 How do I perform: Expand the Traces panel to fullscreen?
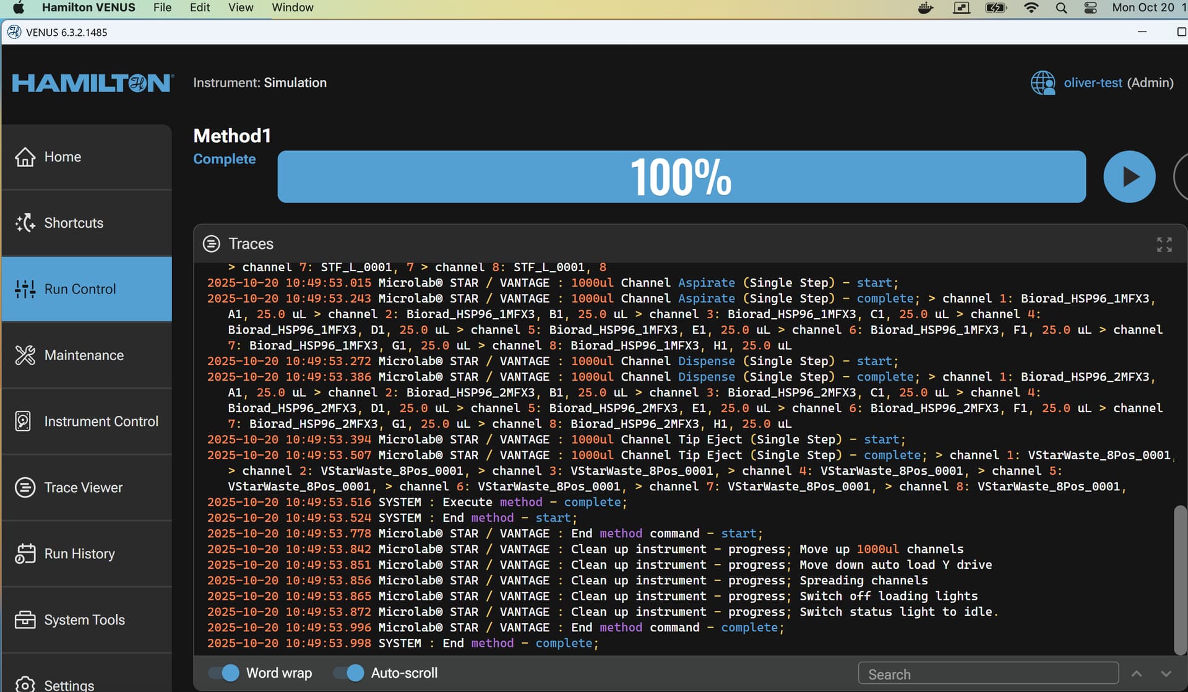[x=1164, y=244]
